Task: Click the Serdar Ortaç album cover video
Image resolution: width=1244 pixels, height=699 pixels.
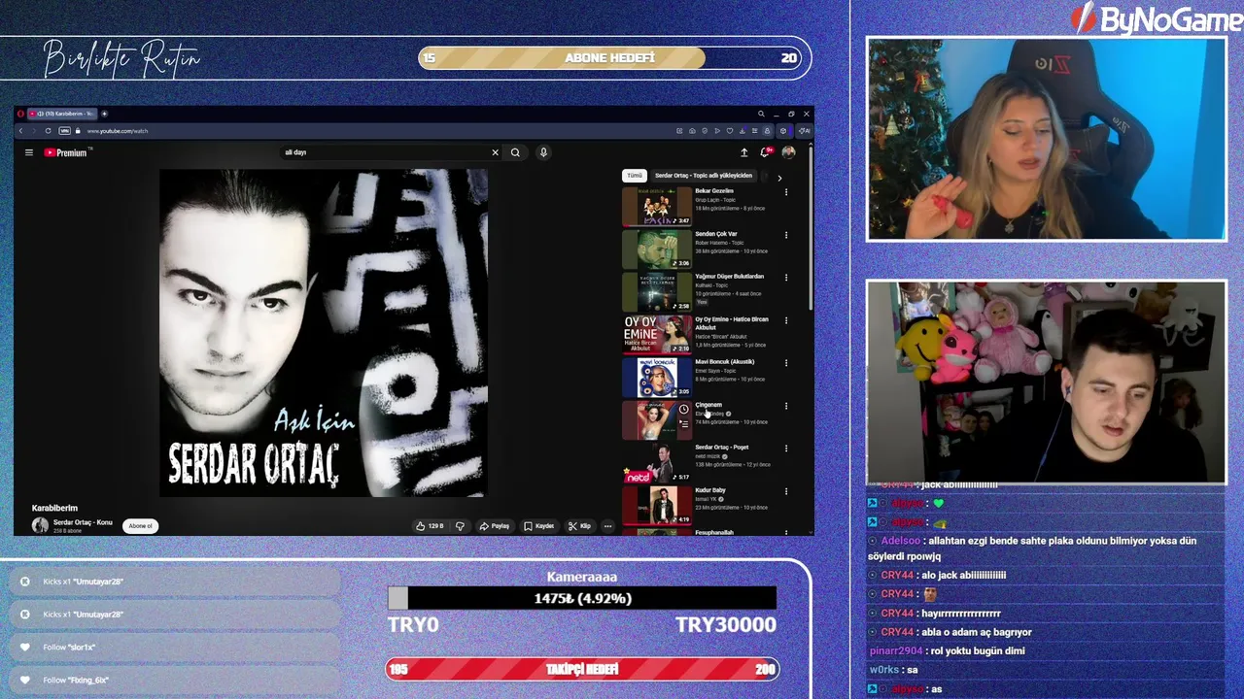Action: 324,333
